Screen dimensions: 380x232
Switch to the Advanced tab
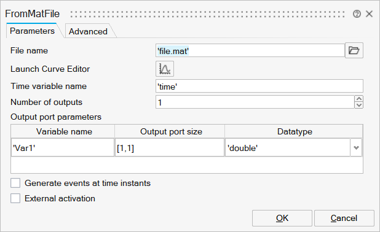(x=88, y=31)
